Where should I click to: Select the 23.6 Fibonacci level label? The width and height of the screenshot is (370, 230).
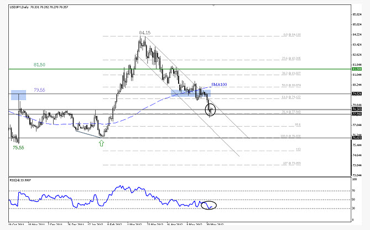(x=291, y=58)
